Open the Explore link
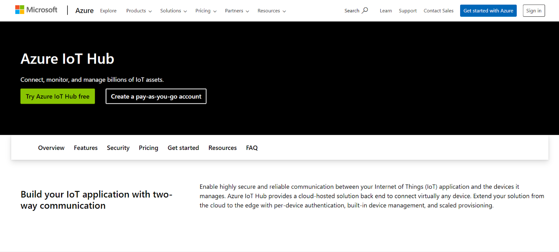559x252 pixels. [108, 11]
